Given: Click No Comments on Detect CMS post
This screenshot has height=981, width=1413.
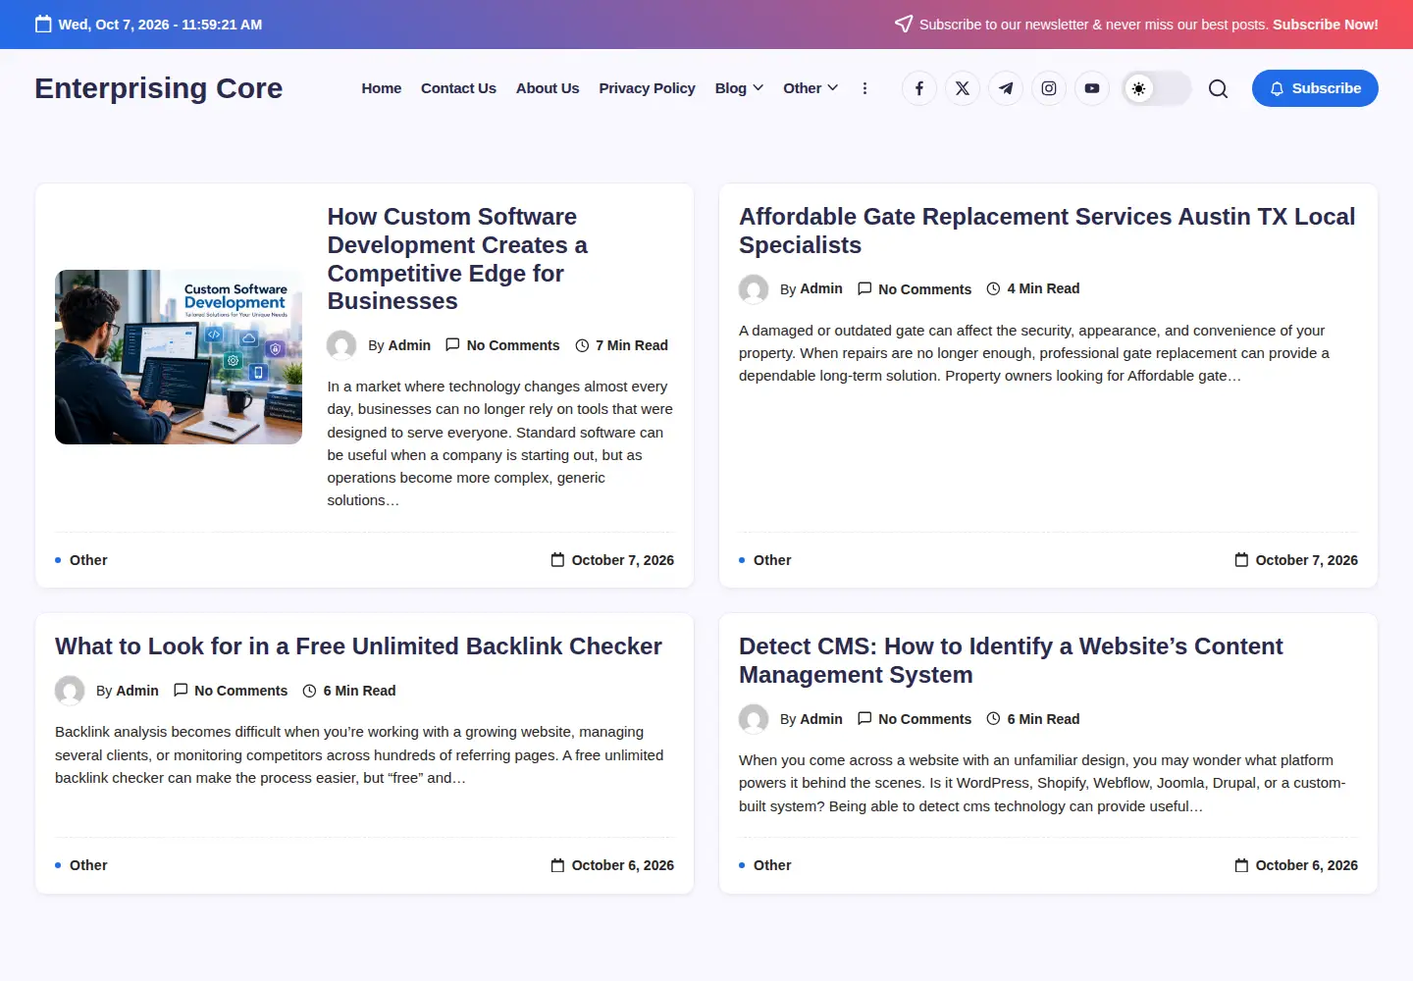Looking at the screenshot, I should point(924,719).
